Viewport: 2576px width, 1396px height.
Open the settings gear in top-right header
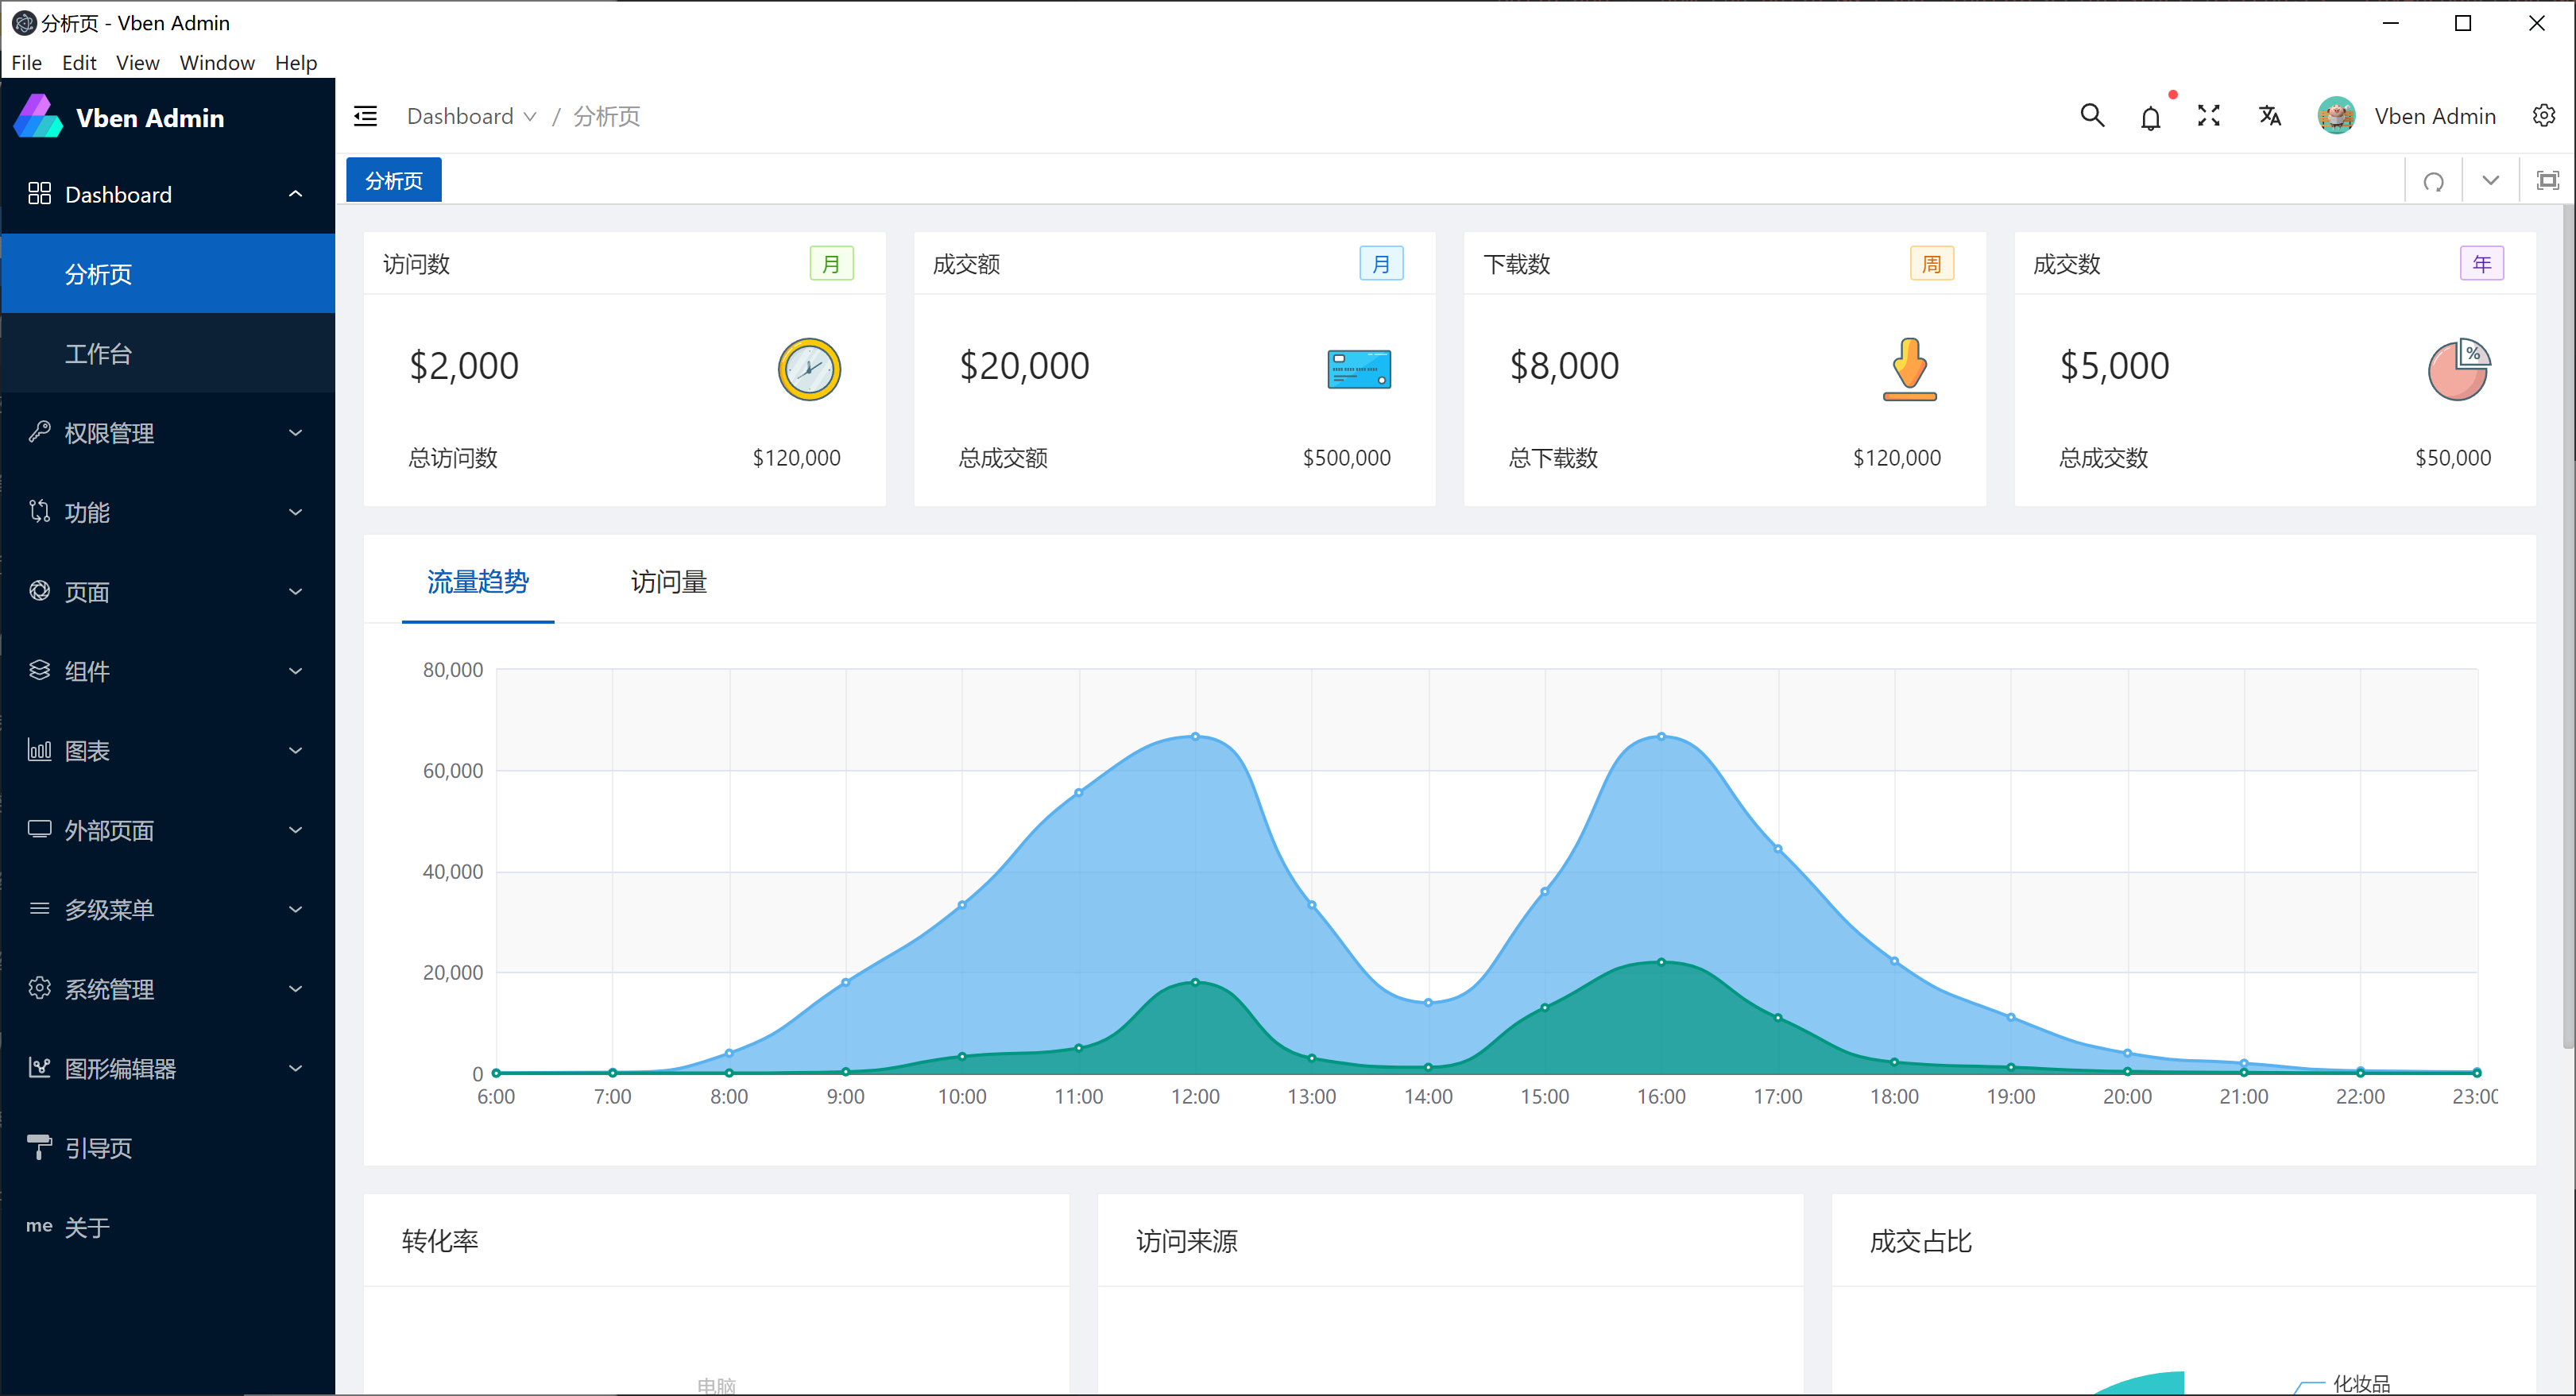pyautogui.click(x=2543, y=116)
